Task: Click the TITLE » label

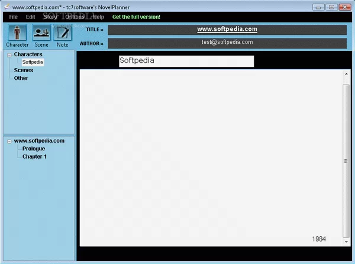Action: point(95,30)
